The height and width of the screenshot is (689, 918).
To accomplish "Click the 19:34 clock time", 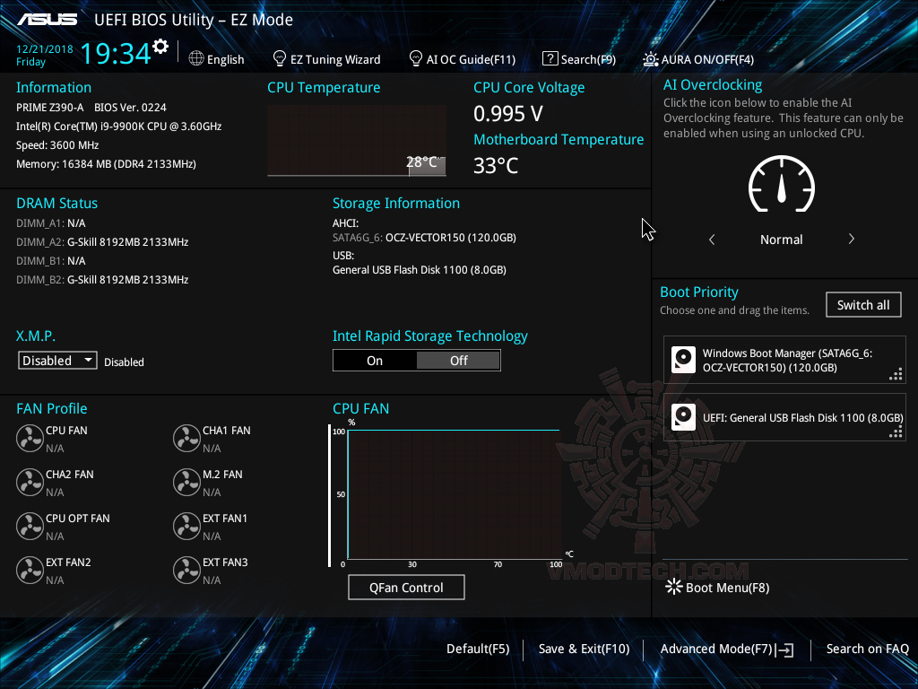I will tap(116, 53).
